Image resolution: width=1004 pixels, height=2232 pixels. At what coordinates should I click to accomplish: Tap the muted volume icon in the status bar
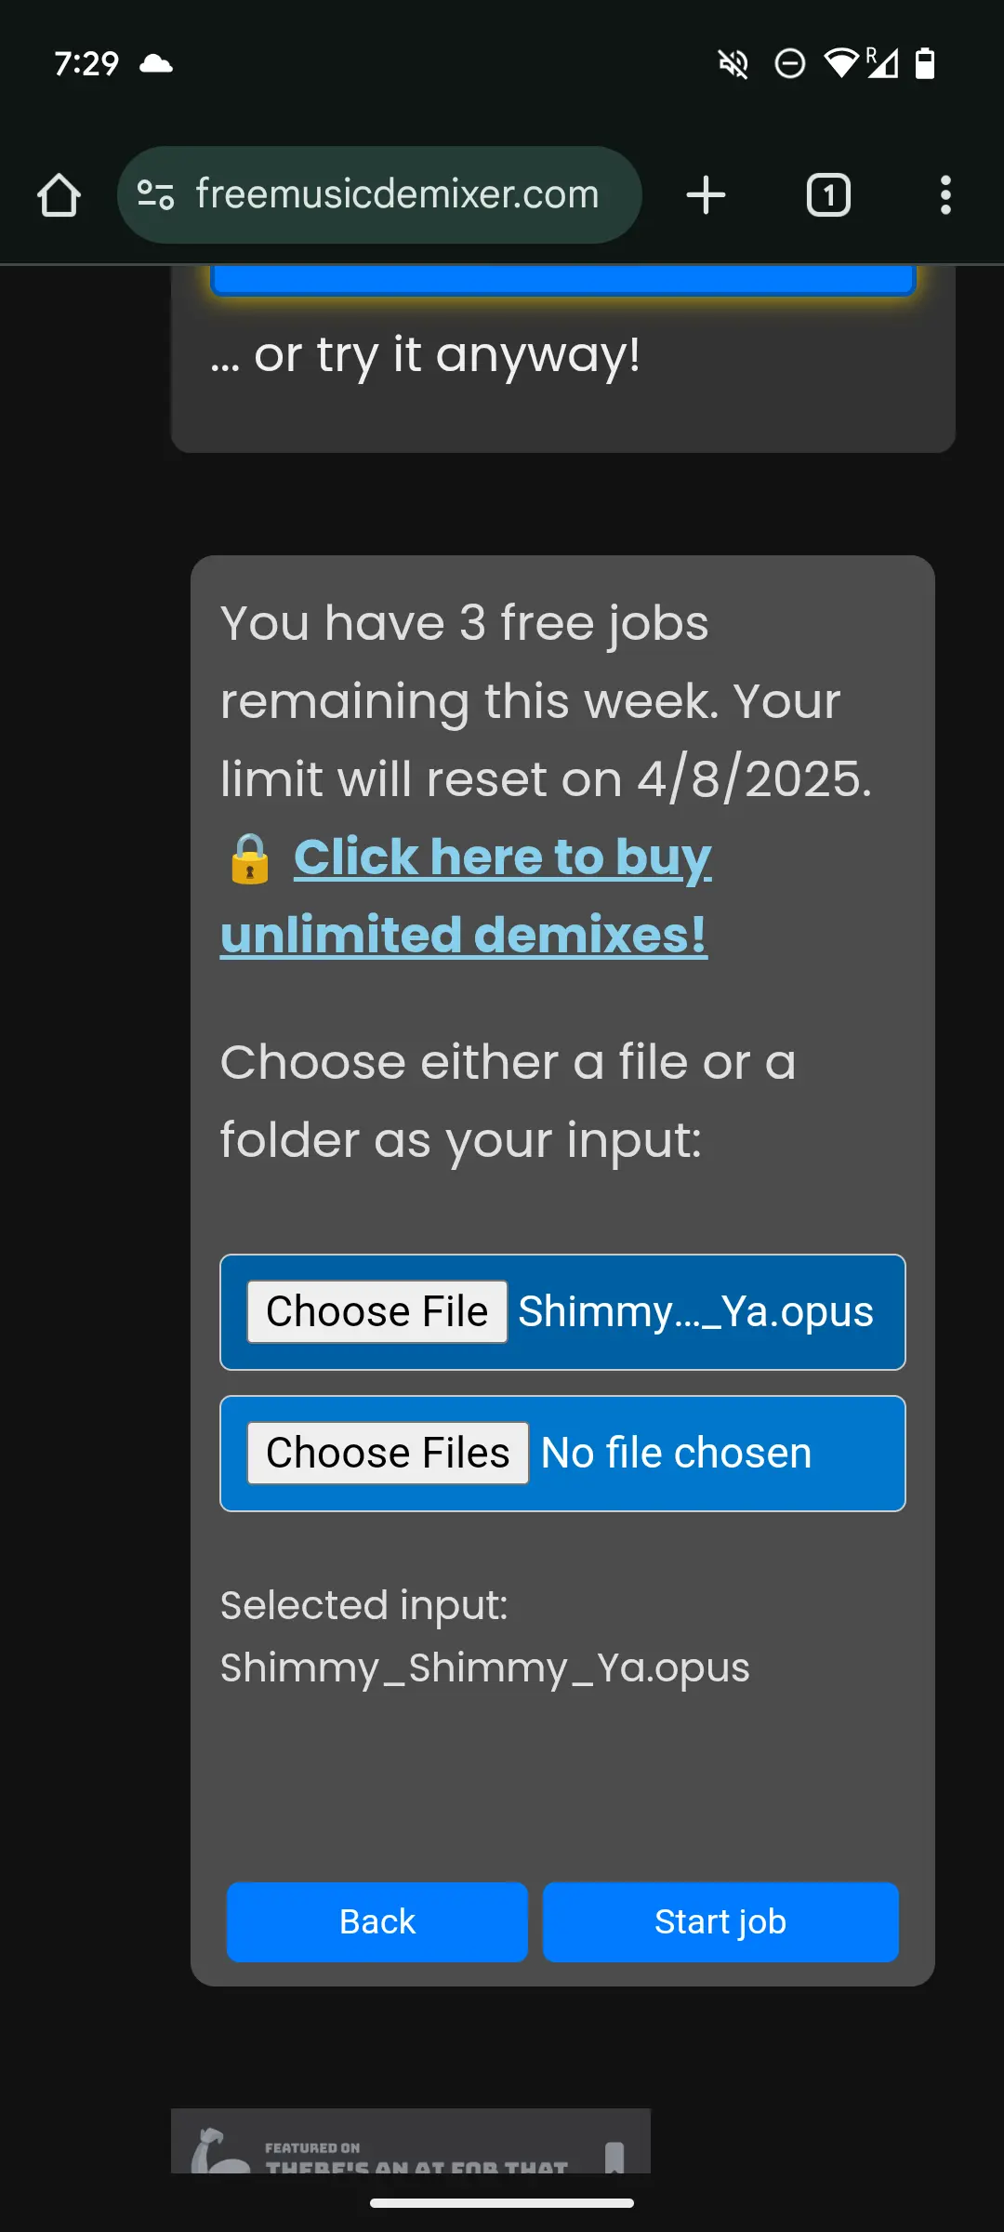pyautogui.click(x=732, y=63)
